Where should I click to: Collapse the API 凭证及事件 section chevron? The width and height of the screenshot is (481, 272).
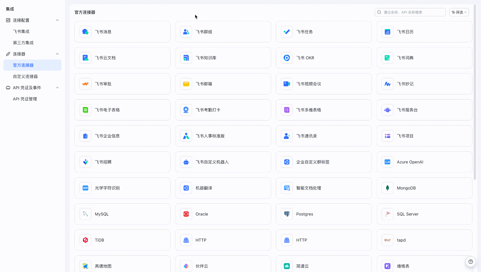(x=57, y=88)
